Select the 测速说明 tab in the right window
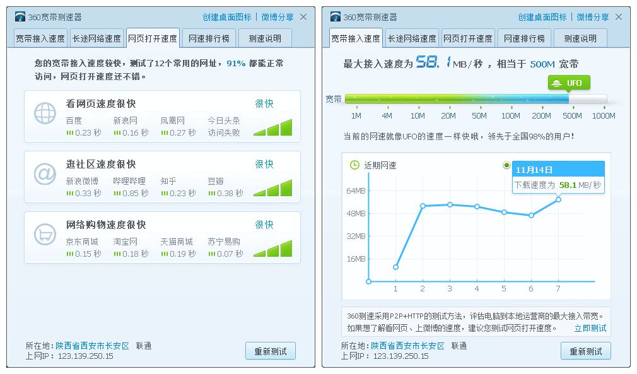This screenshot has width=637, height=374. pos(580,38)
